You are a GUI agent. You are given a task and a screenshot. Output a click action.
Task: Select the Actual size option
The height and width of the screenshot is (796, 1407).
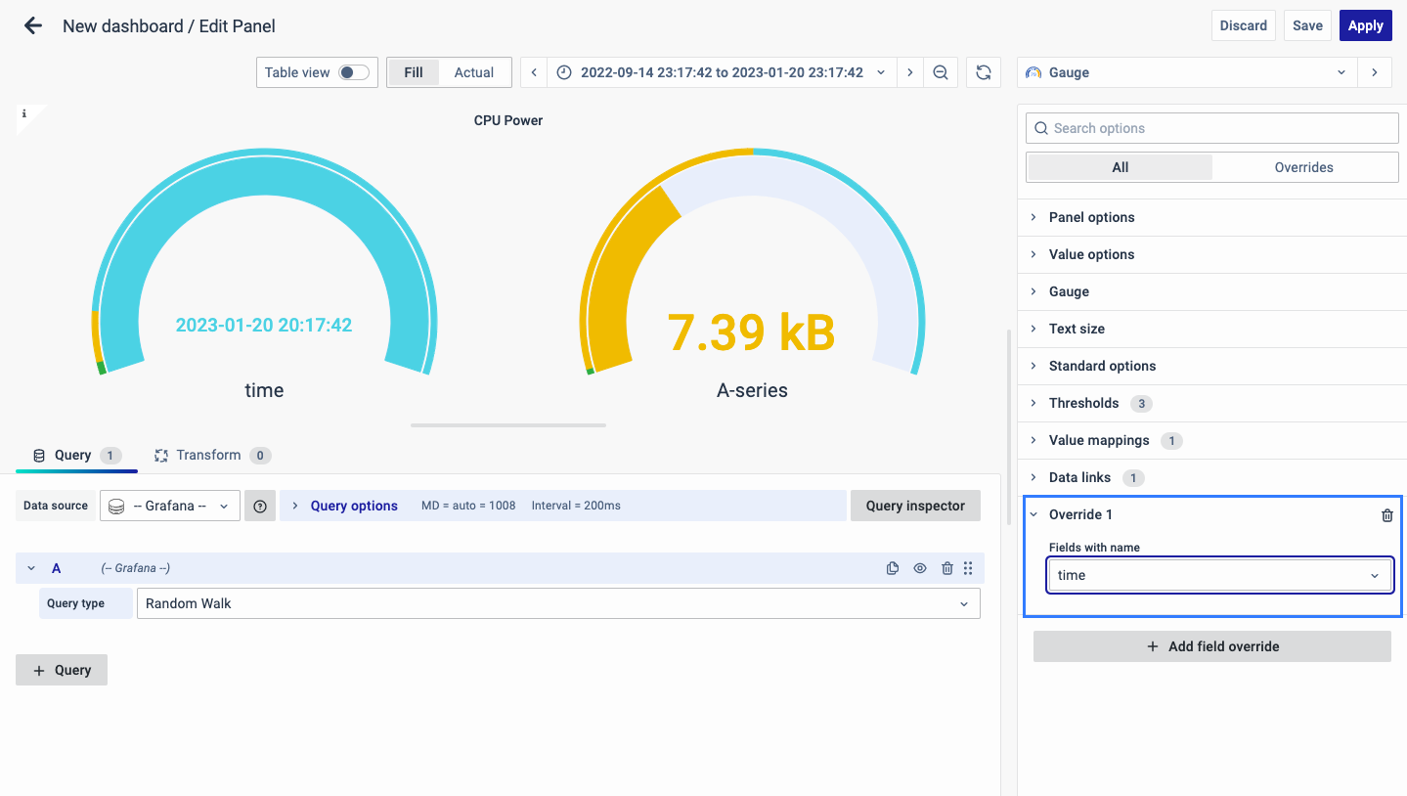473,72
